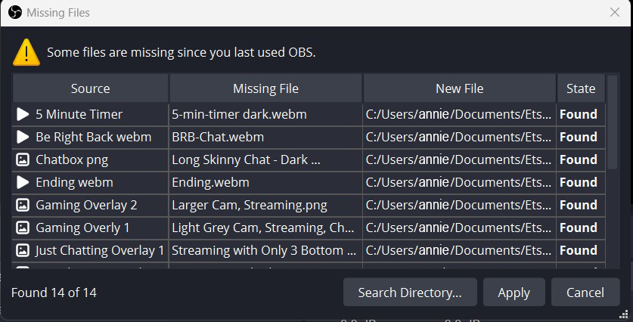The width and height of the screenshot is (633, 322).
Task: Click the New File column header
Action: click(459, 88)
